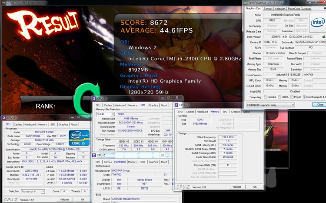Click the DRAM Frequency value '713.3 MHz'
This screenshot has height=203, width=326.
[x=228, y=137]
